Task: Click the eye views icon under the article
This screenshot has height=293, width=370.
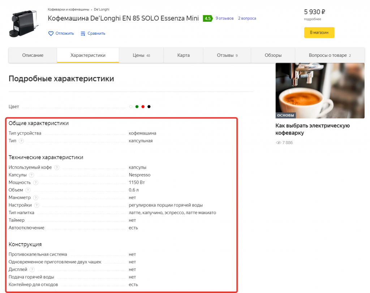Action: (279, 143)
